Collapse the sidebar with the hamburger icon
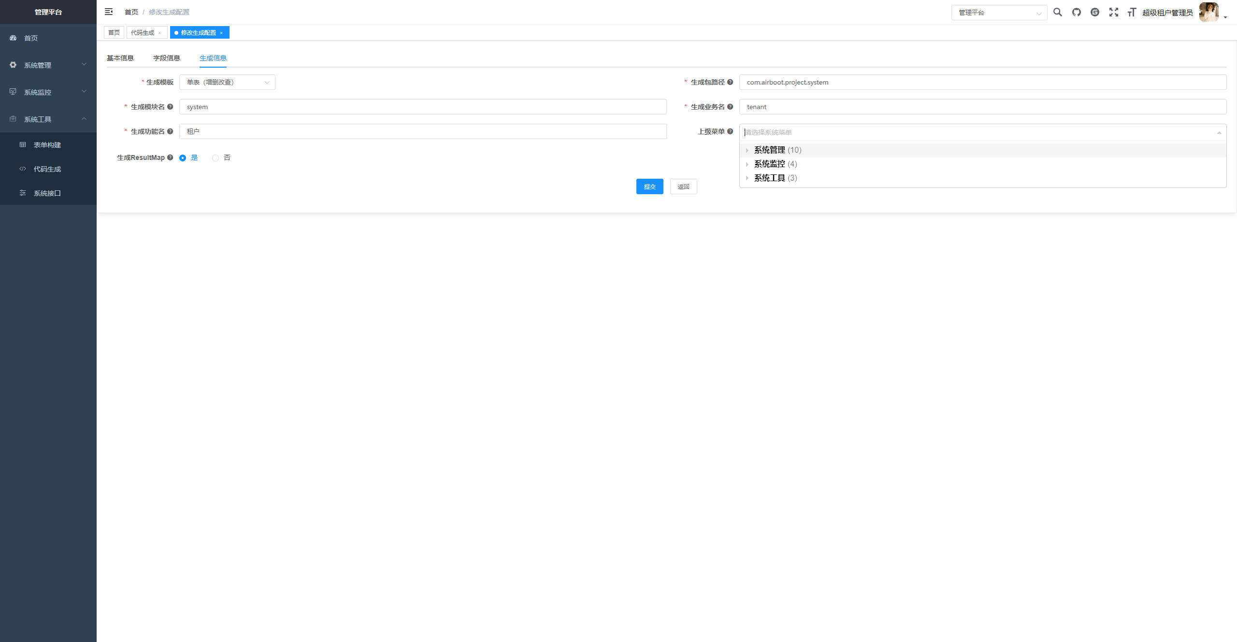 pyautogui.click(x=109, y=12)
